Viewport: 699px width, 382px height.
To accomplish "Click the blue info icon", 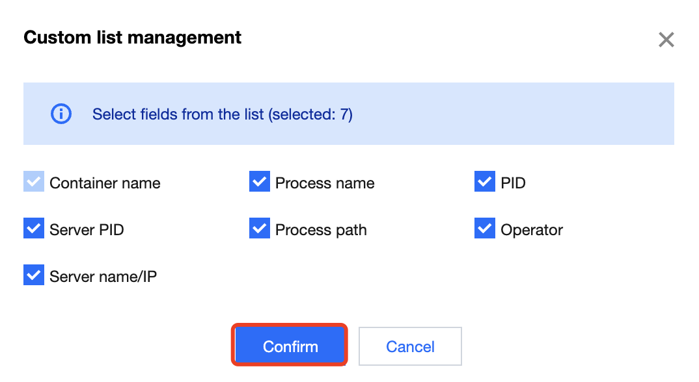I will tap(61, 114).
